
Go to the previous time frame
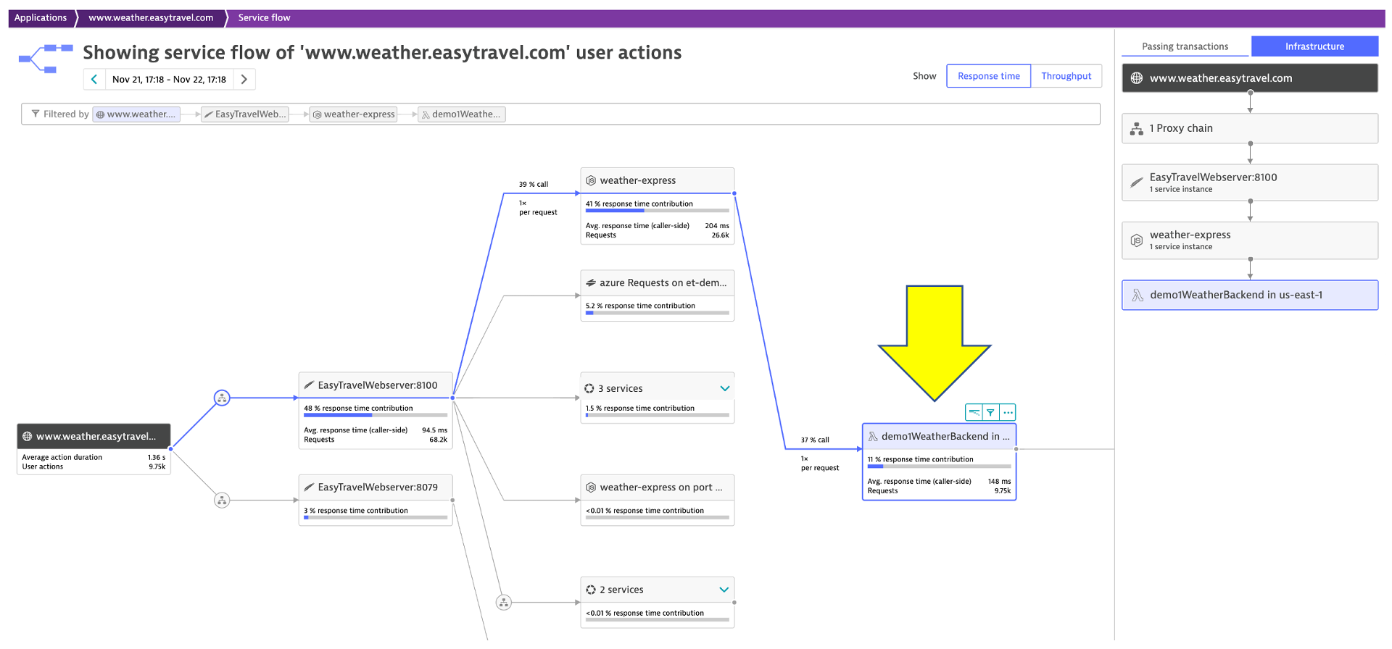pyautogui.click(x=94, y=79)
